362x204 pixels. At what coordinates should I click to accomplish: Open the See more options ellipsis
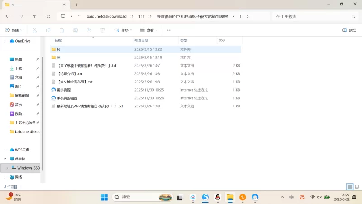click(169, 30)
